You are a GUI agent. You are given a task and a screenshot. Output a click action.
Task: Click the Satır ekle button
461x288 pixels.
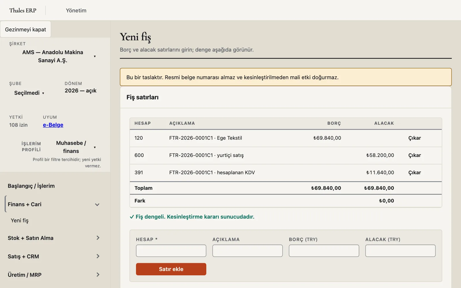tap(171, 269)
